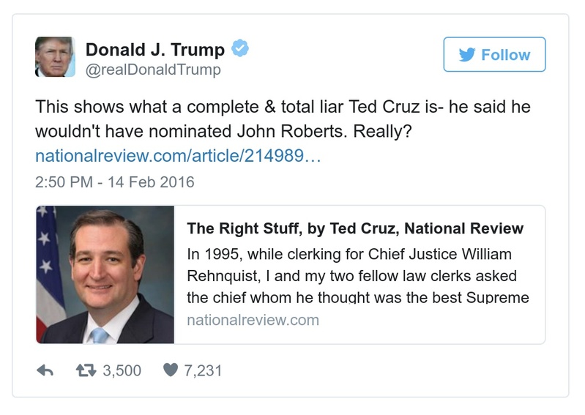Open the tweet author's profile avatar
Screen dimensions: 585x415
(x=55, y=56)
